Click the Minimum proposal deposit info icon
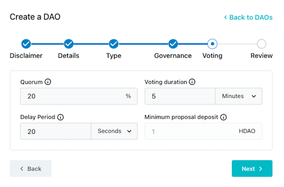The height and width of the screenshot is (187, 284). pos(223,117)
